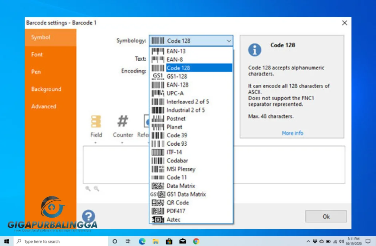Click the ITF-14 barcode icon

pos(158,152)
